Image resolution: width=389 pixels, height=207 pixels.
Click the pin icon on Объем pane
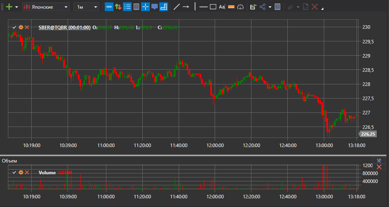[x=379, y=160]
